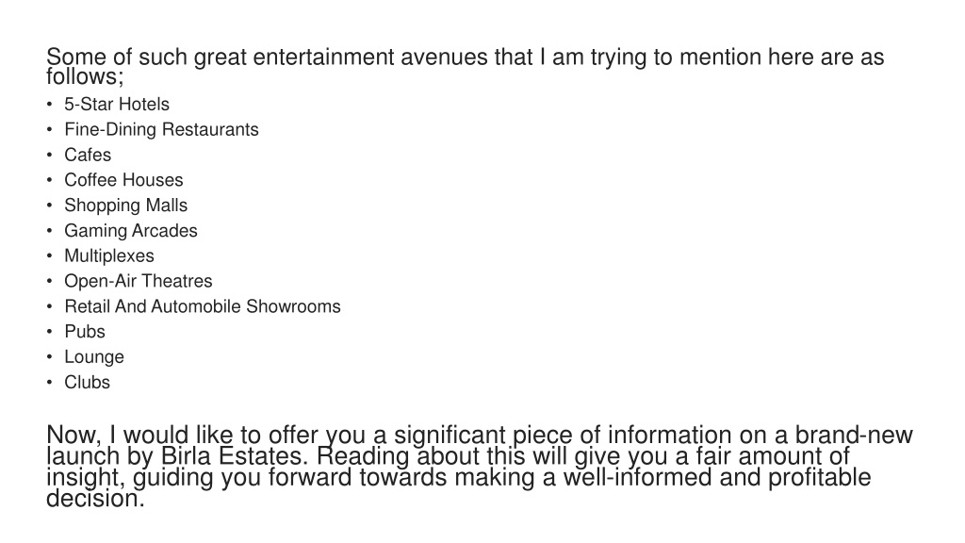Select the 'Clubs' list entry
Image resolution: width=965 pixels, height=543 pixels.
pos(87,382)
